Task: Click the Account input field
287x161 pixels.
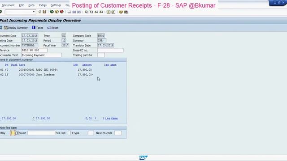Action: (41, 133)
